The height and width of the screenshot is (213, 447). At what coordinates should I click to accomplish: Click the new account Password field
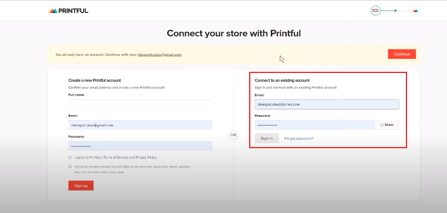pos(140,146)
